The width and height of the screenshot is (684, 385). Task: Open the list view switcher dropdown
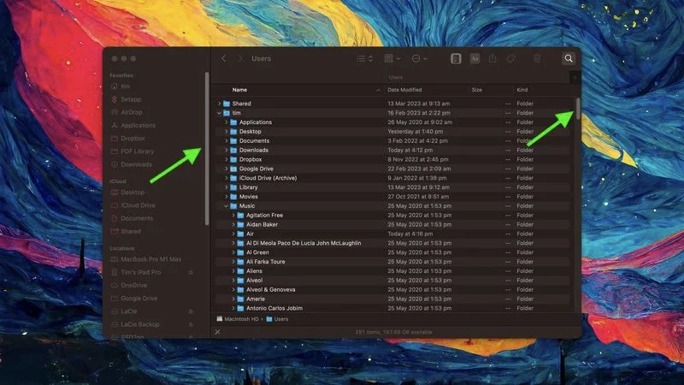(x=365, y=58)
